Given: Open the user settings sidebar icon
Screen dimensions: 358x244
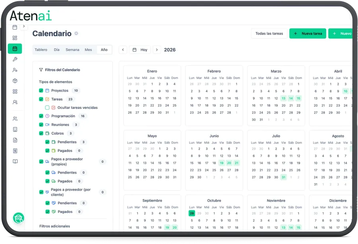Looking at the screenshot, I should click(15, 70).
